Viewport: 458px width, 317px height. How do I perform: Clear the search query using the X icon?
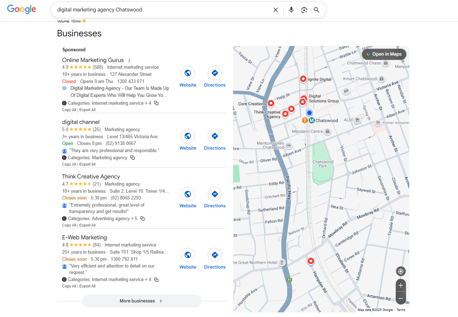click(x=275, y=10)
